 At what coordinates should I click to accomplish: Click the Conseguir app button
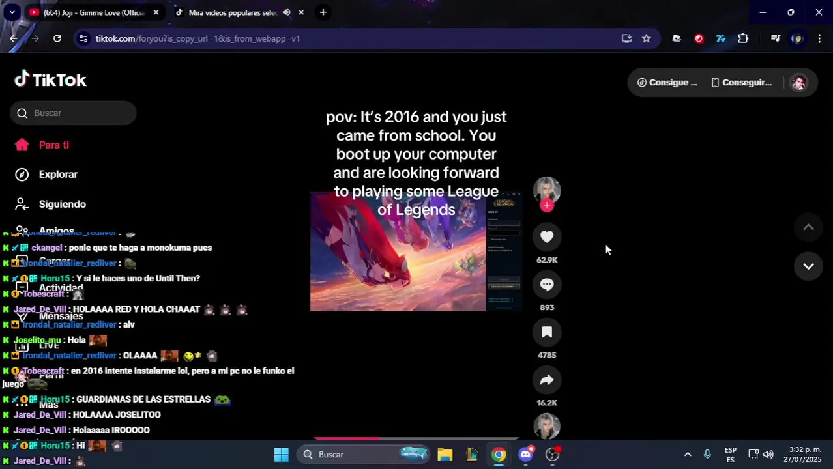click(741, 83)
